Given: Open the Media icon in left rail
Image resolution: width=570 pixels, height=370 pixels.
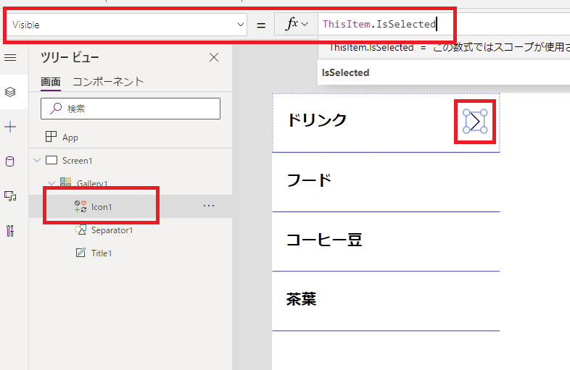Looking at the screenshot, I should 10,196.
